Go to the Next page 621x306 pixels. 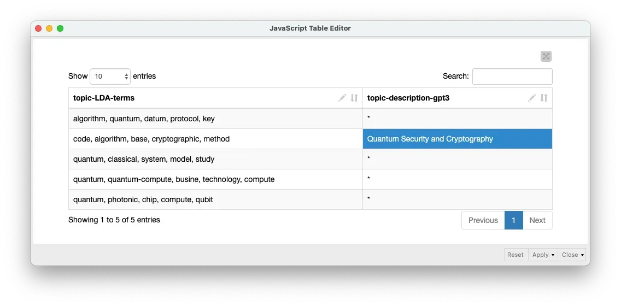tap(537, 220)
